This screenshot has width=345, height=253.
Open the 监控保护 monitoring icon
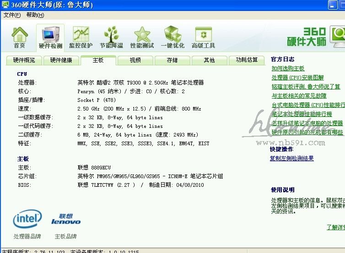coord(81,37)
